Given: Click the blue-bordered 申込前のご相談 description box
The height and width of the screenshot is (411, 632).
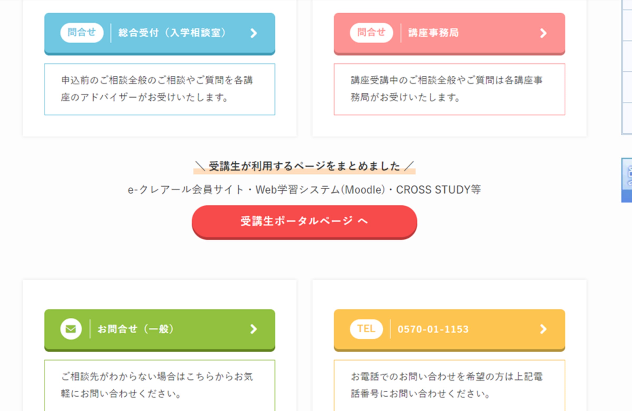Looking at the screenshot, I should (x=160, y=89).
